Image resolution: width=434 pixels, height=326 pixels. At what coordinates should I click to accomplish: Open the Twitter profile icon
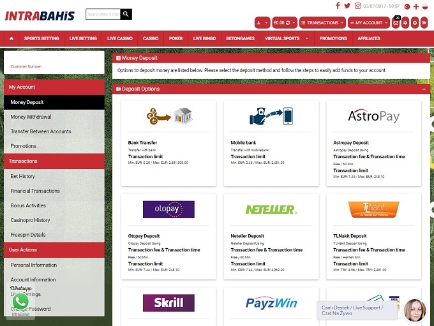[x=347, y=6]
